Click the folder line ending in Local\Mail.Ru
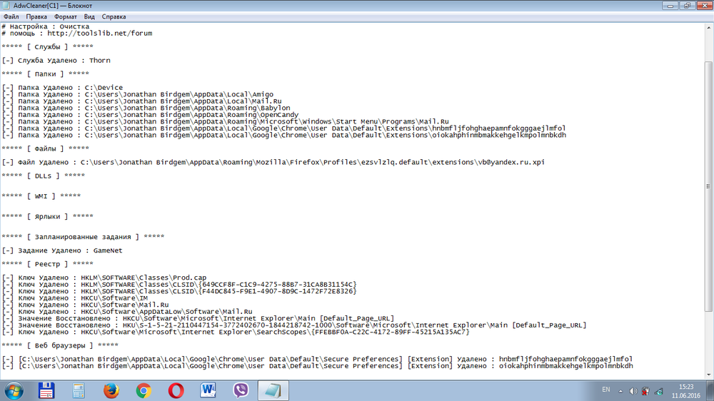 (141, 101)
